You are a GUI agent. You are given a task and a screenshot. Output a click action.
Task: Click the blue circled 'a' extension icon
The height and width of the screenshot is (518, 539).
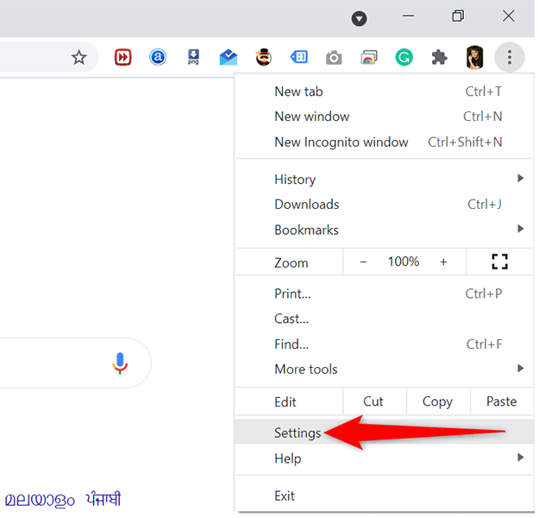[x=158, y=57]
